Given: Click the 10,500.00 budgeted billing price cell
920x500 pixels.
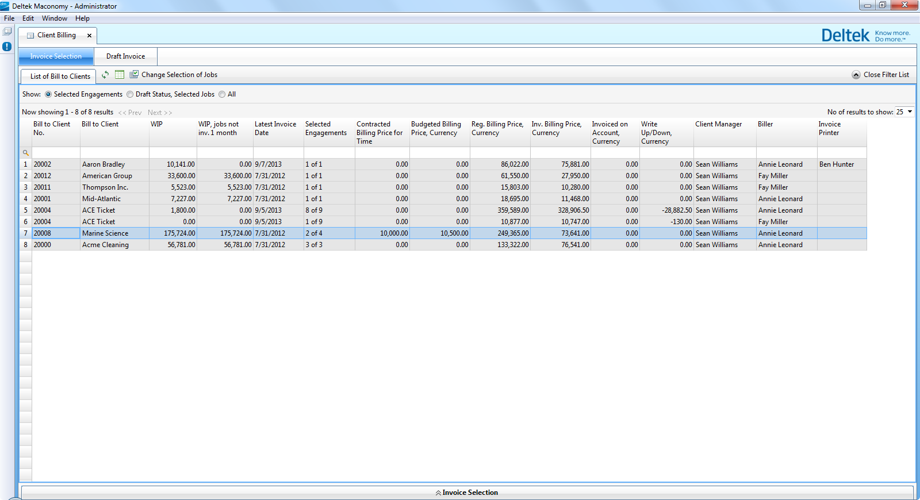Looking at the screenshot, I should point(440,233).
